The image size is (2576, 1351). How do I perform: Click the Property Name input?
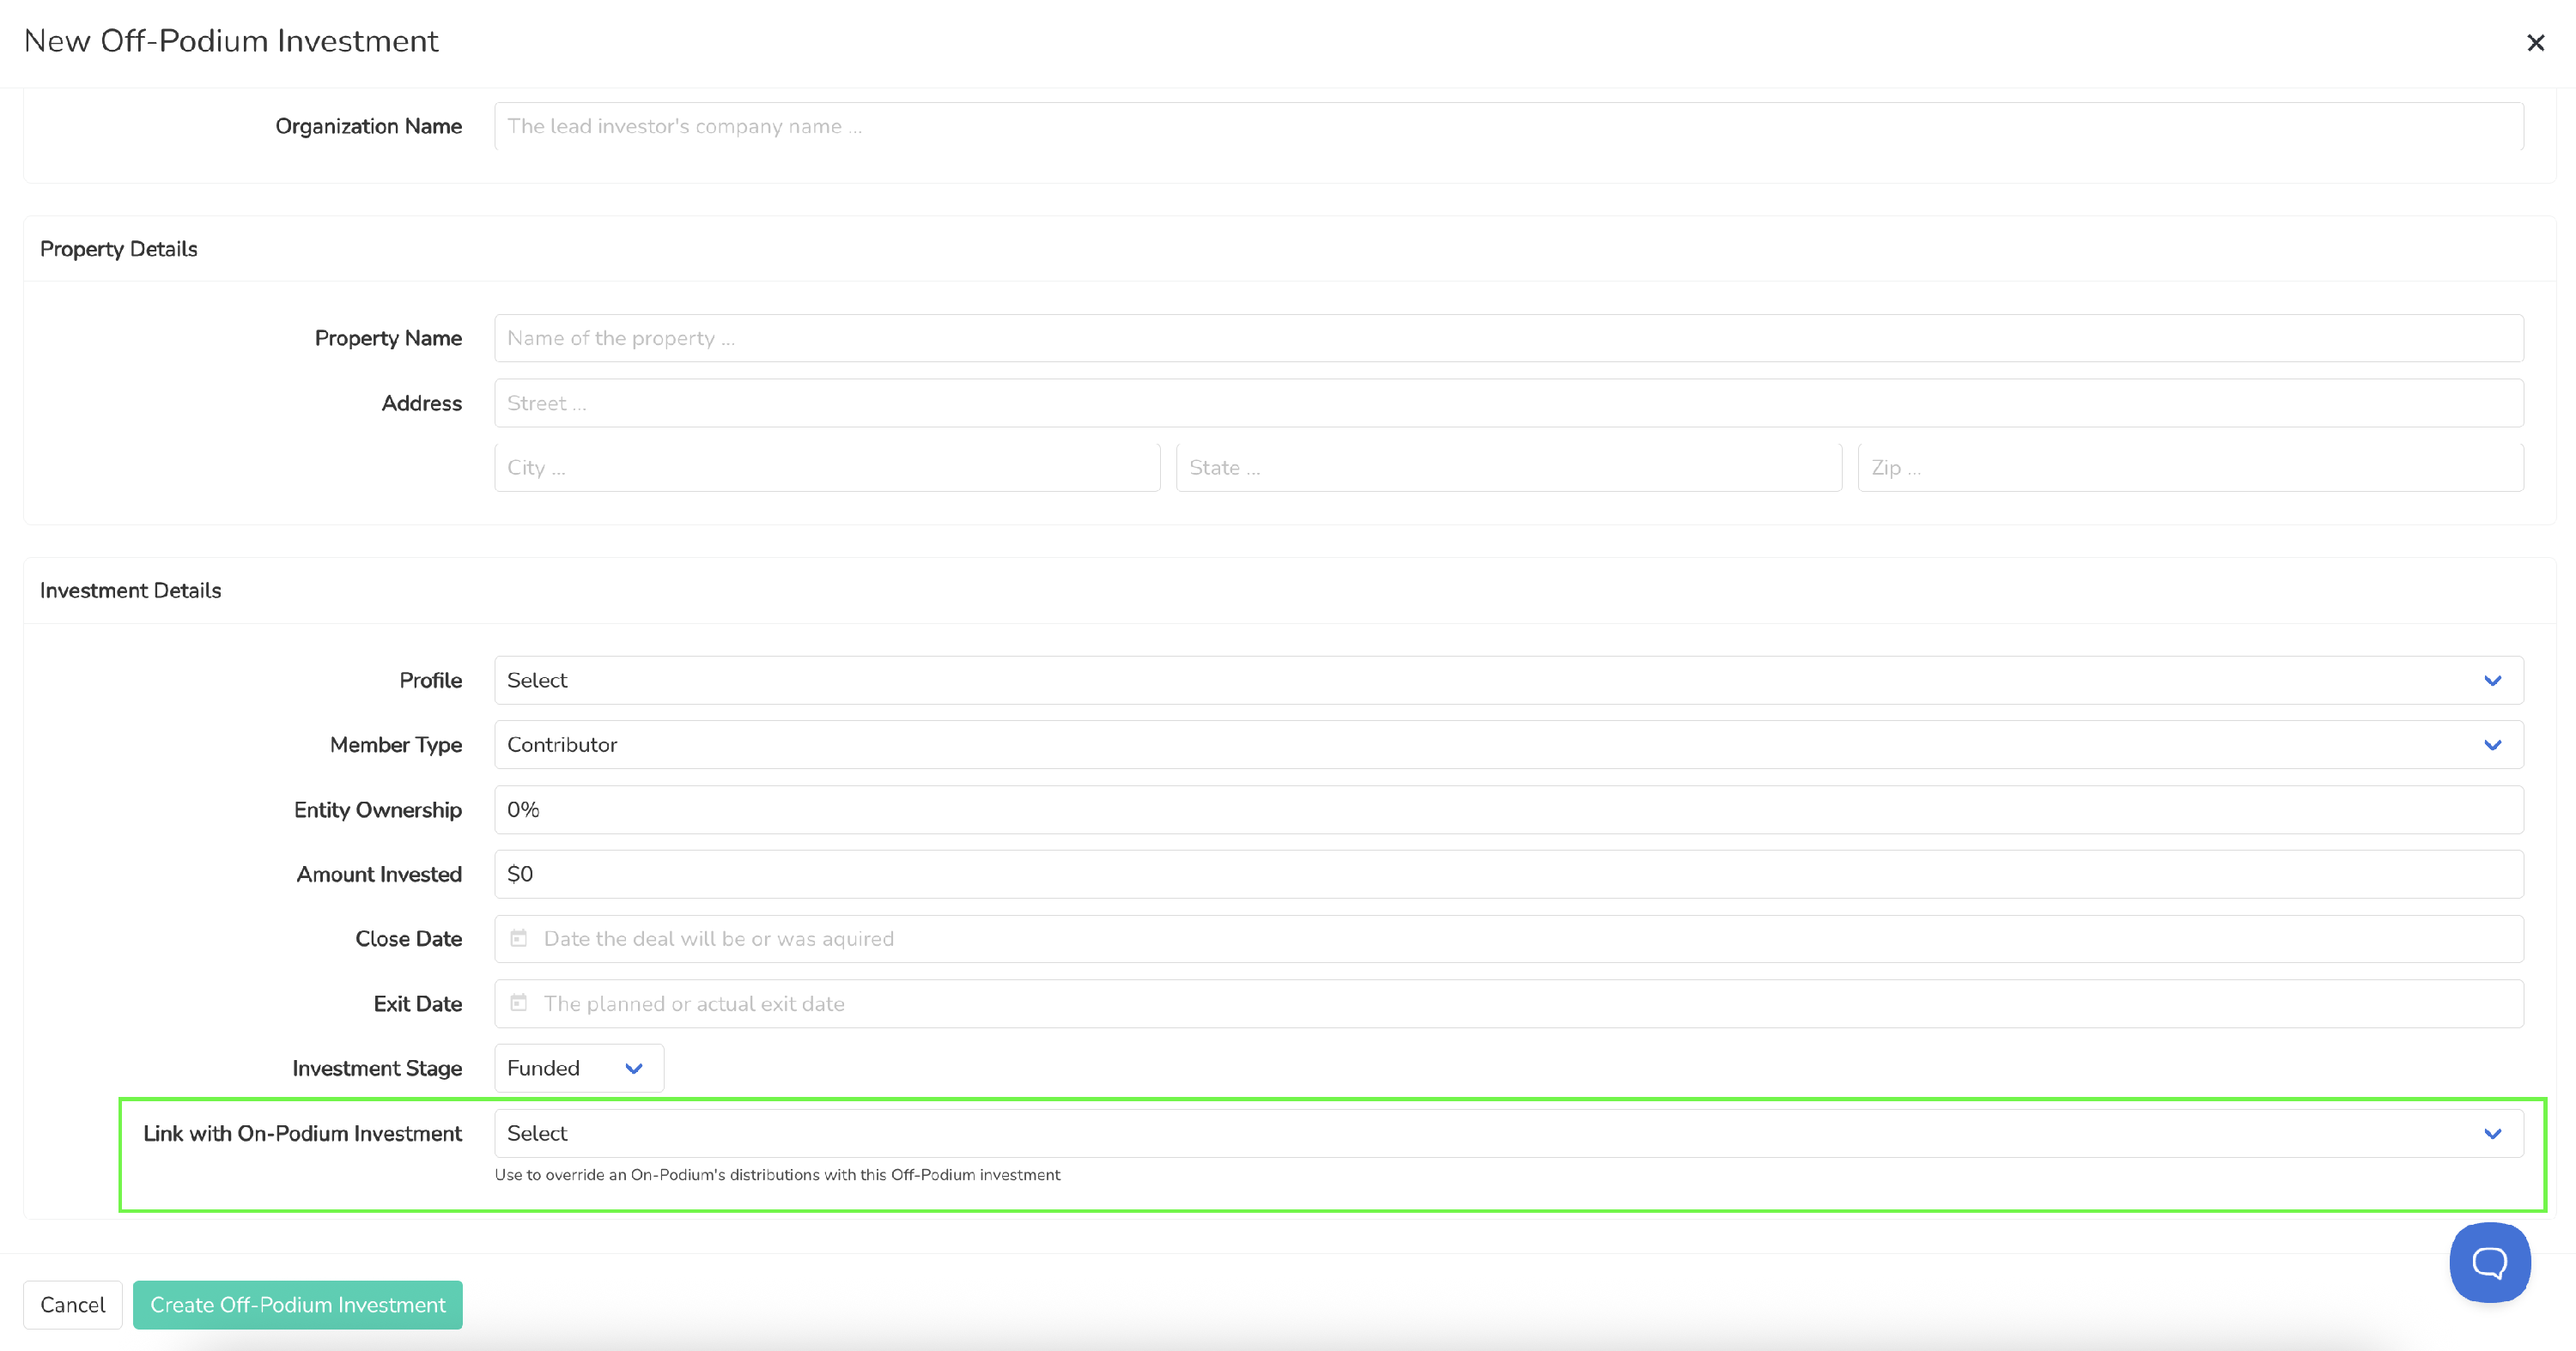pos(1508,339)
